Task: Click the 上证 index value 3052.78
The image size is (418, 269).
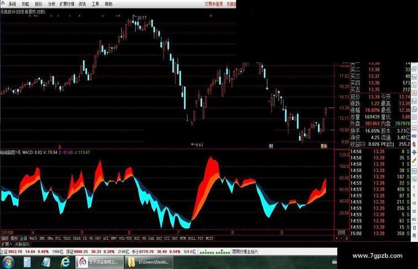Action: [15, 252]
